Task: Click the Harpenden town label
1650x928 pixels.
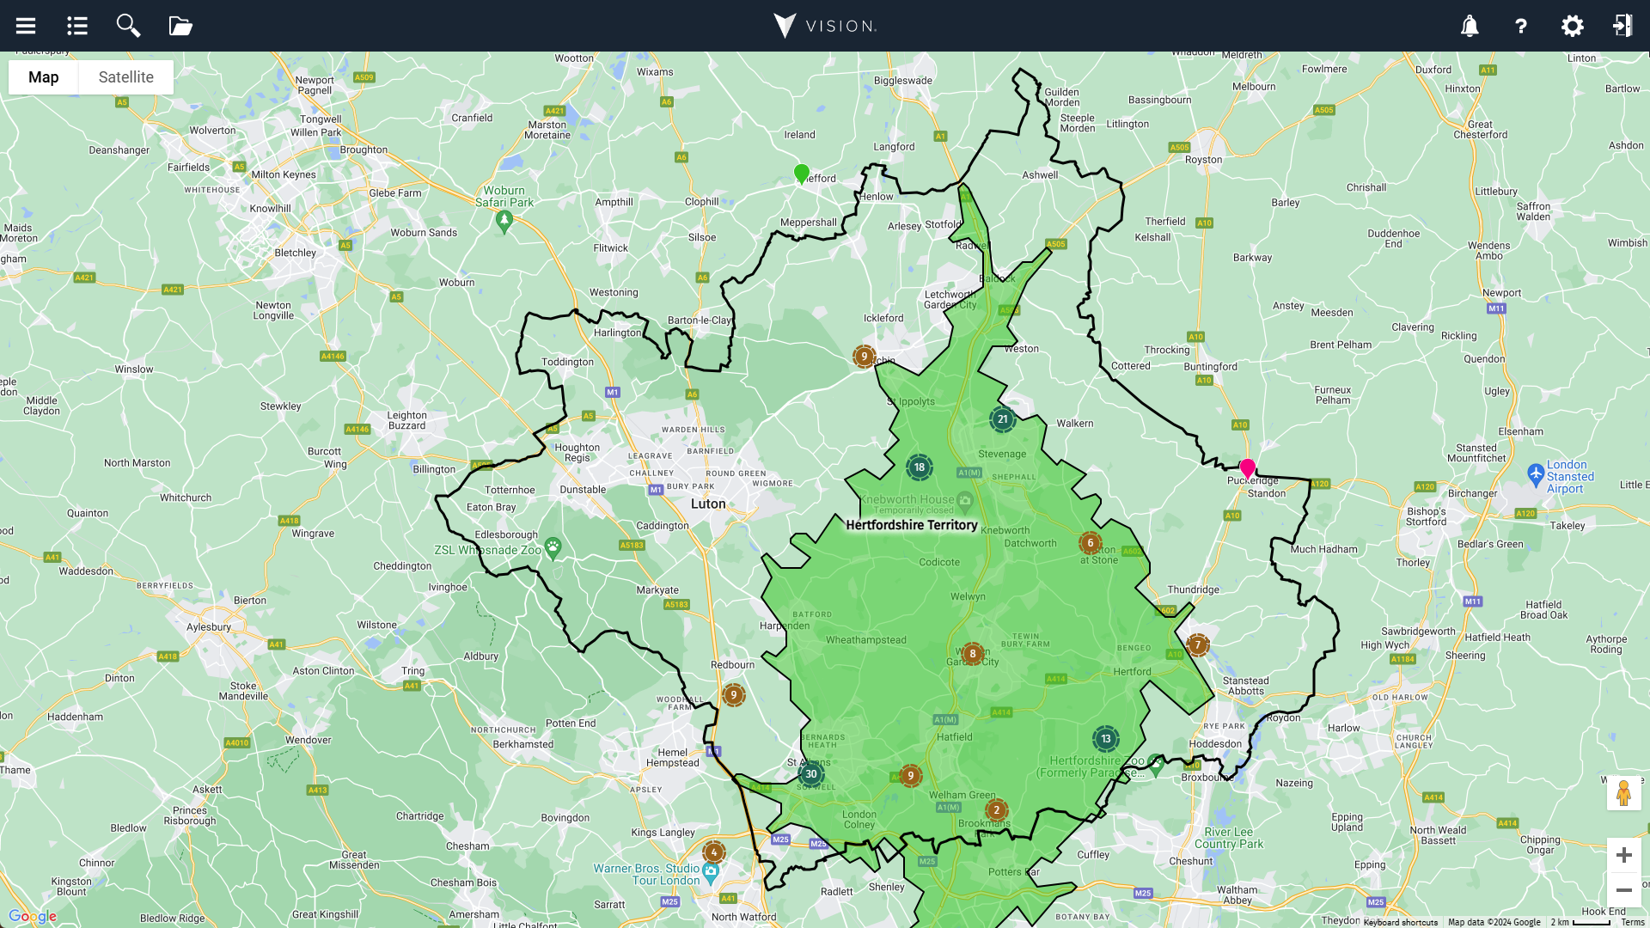Action: point(785,626)
